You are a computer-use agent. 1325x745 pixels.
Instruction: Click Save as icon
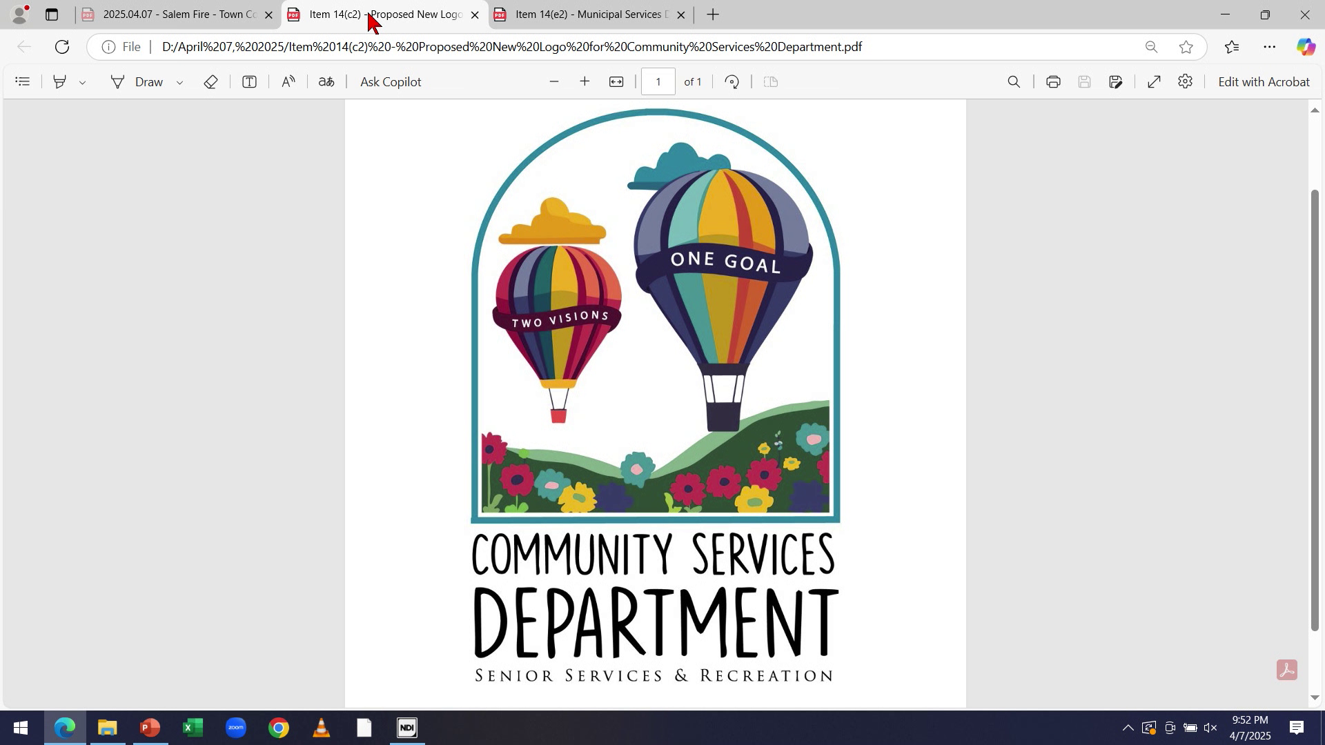pyautogui.click(x=1116, y=81)
